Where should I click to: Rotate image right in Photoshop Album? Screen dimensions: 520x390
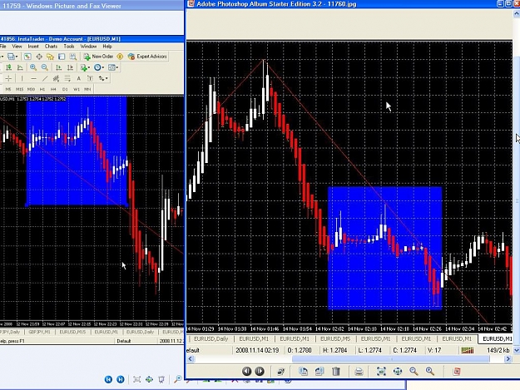click(319, 372)
